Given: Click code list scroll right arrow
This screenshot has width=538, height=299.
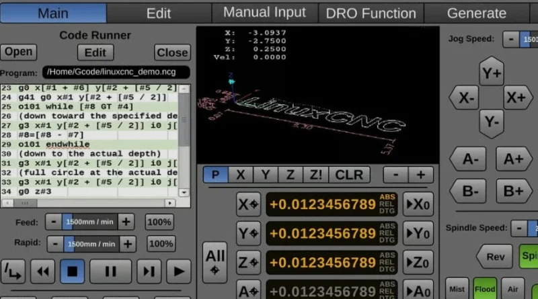Looking at the screenshot, I should [170, 203].
